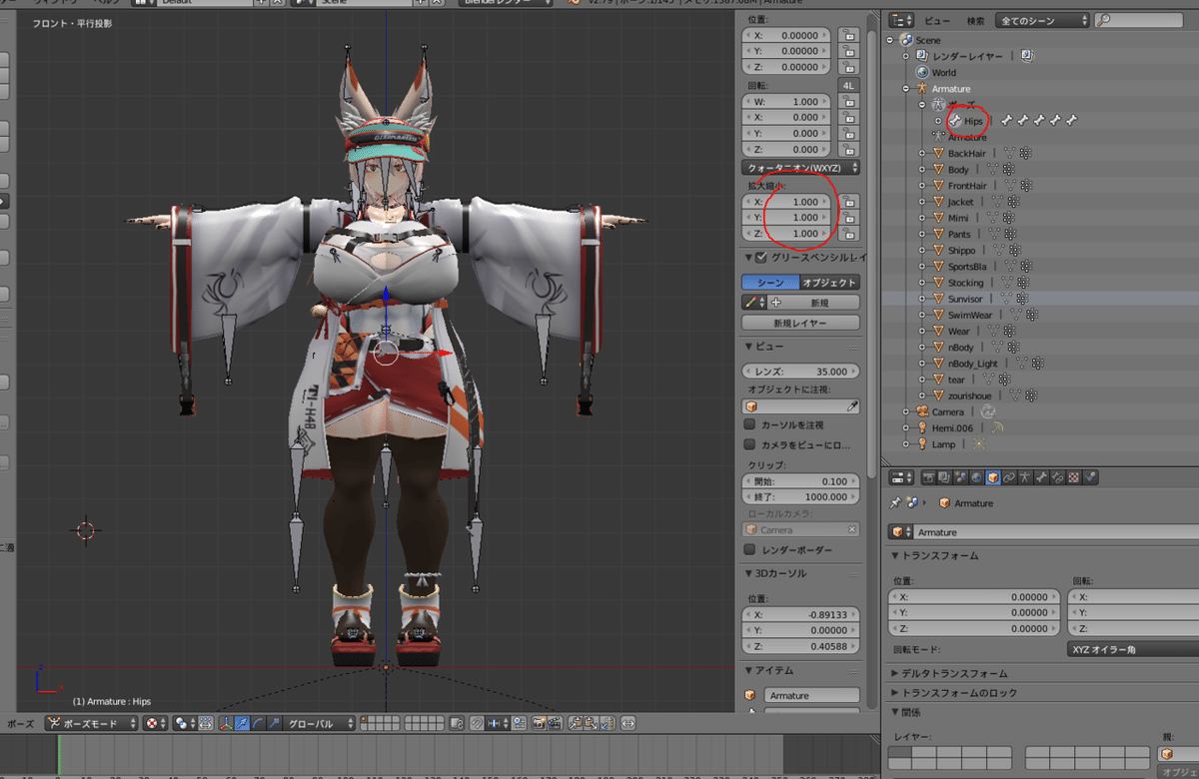The width and height of the screenshot is (1199, 779).
Task: Select the Jacket mesh in the outliner
Action: pos(960,202)
